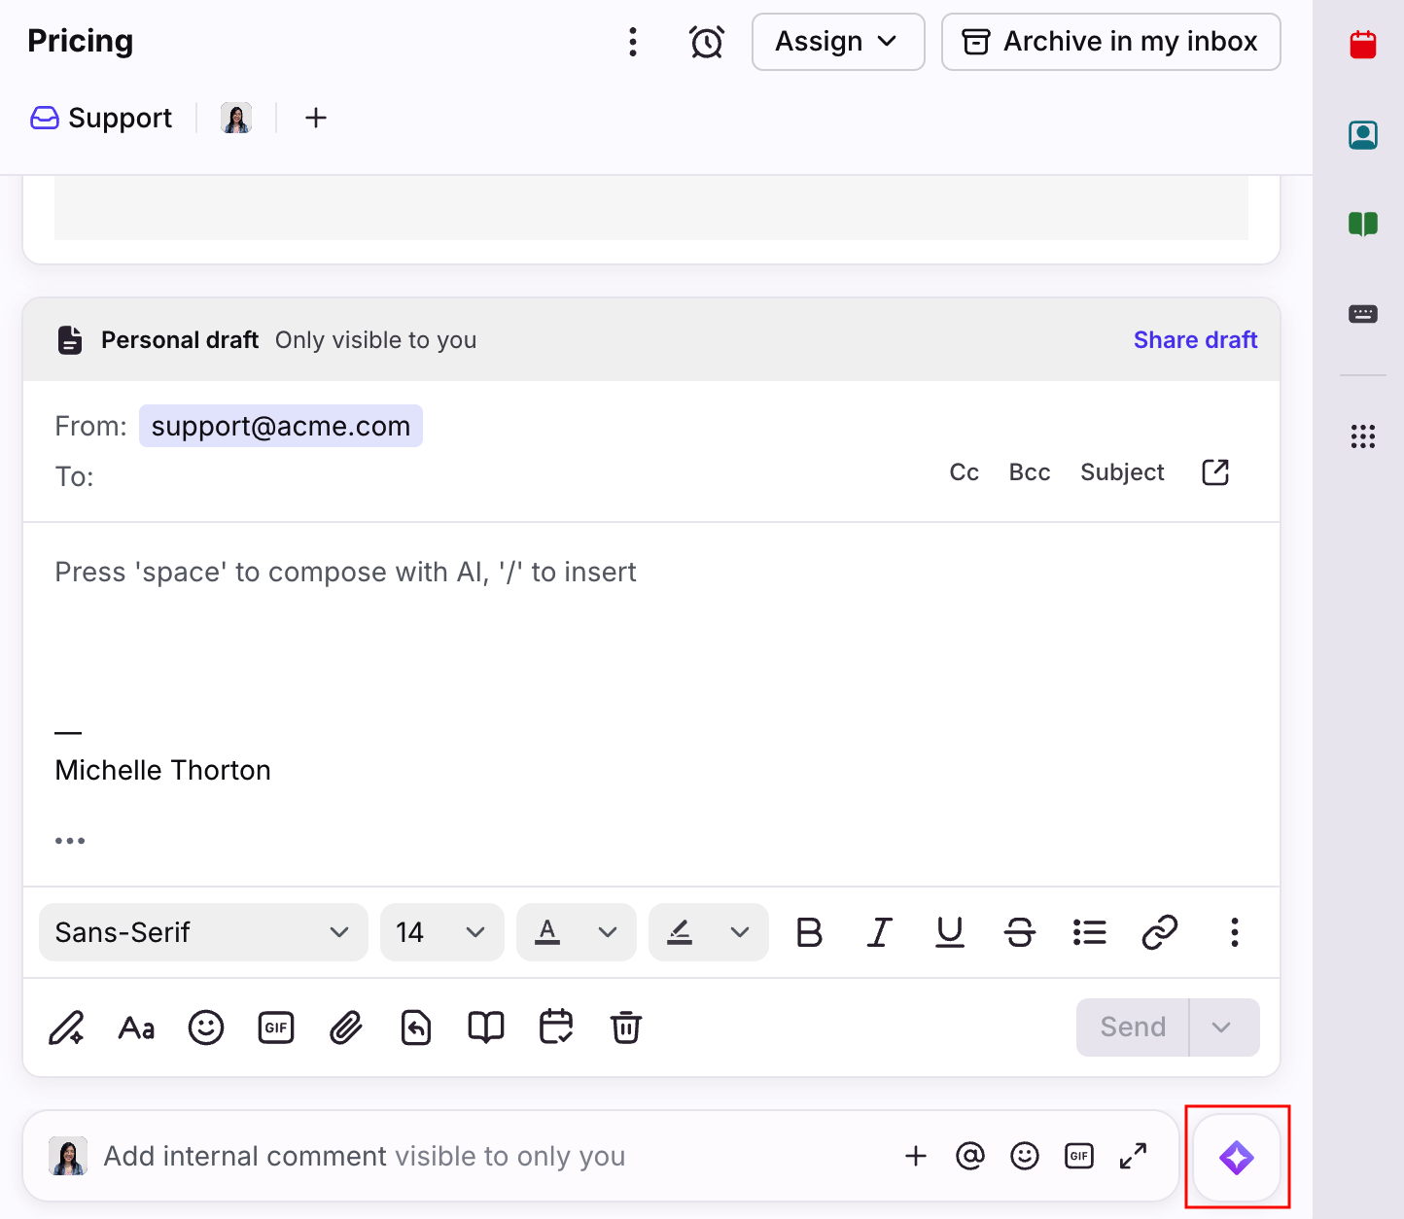Viewport: 1404px width, 1219px height.
Task: Open the conversation three-dot menu
Action: point(633,42)
